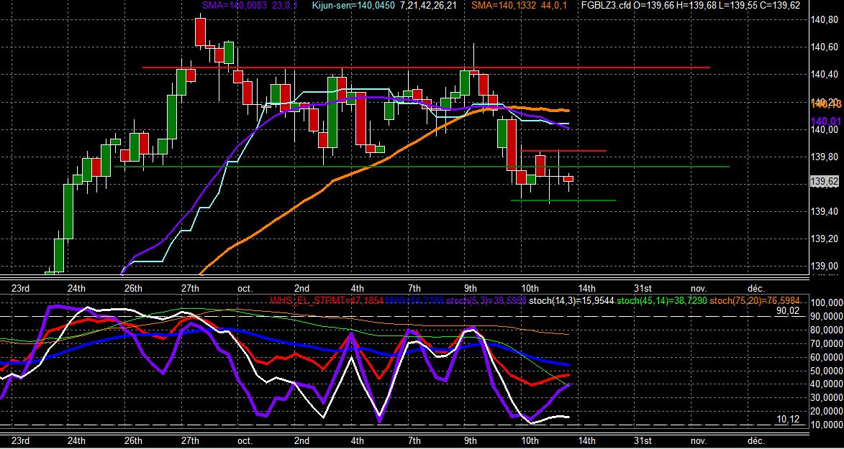Click 50,0000 on the oscillator scale
844x449 pixels.
(826, 371)
